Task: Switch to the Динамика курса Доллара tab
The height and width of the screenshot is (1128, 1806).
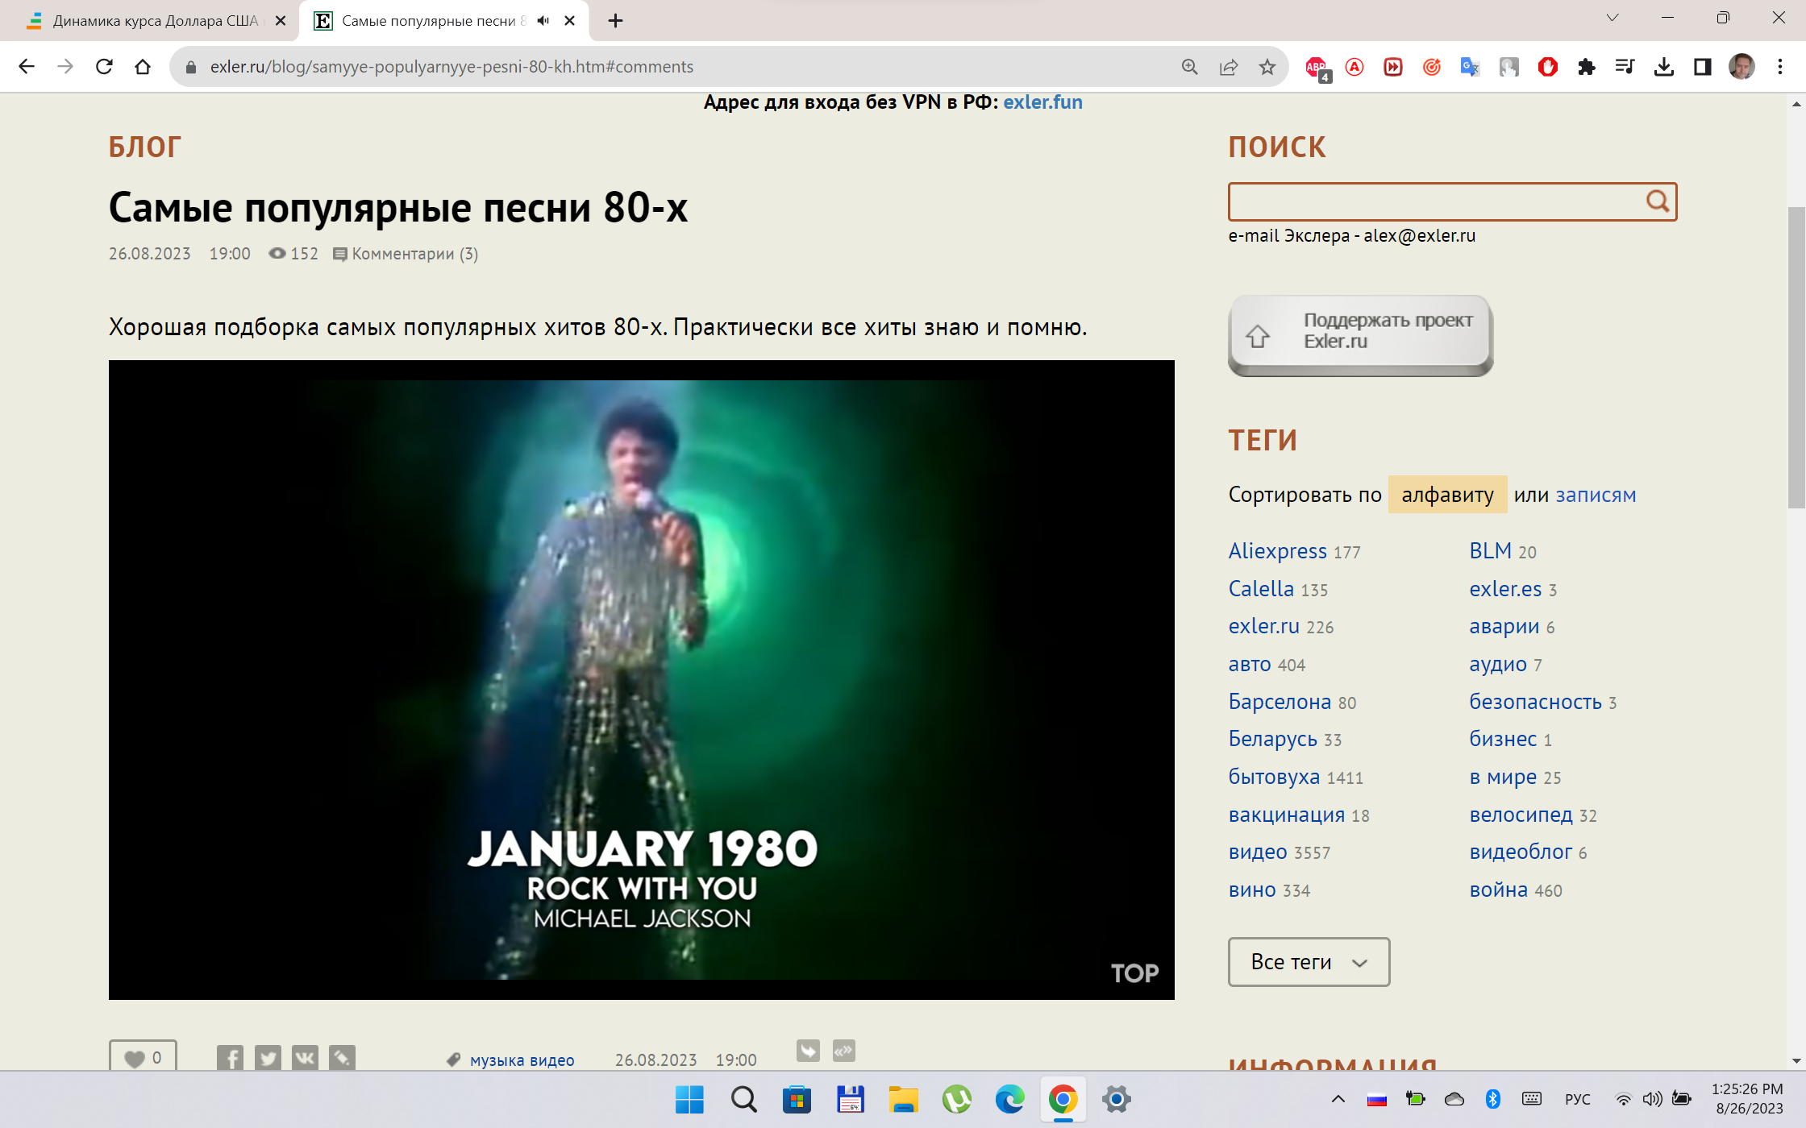Action: click(153, 21)
